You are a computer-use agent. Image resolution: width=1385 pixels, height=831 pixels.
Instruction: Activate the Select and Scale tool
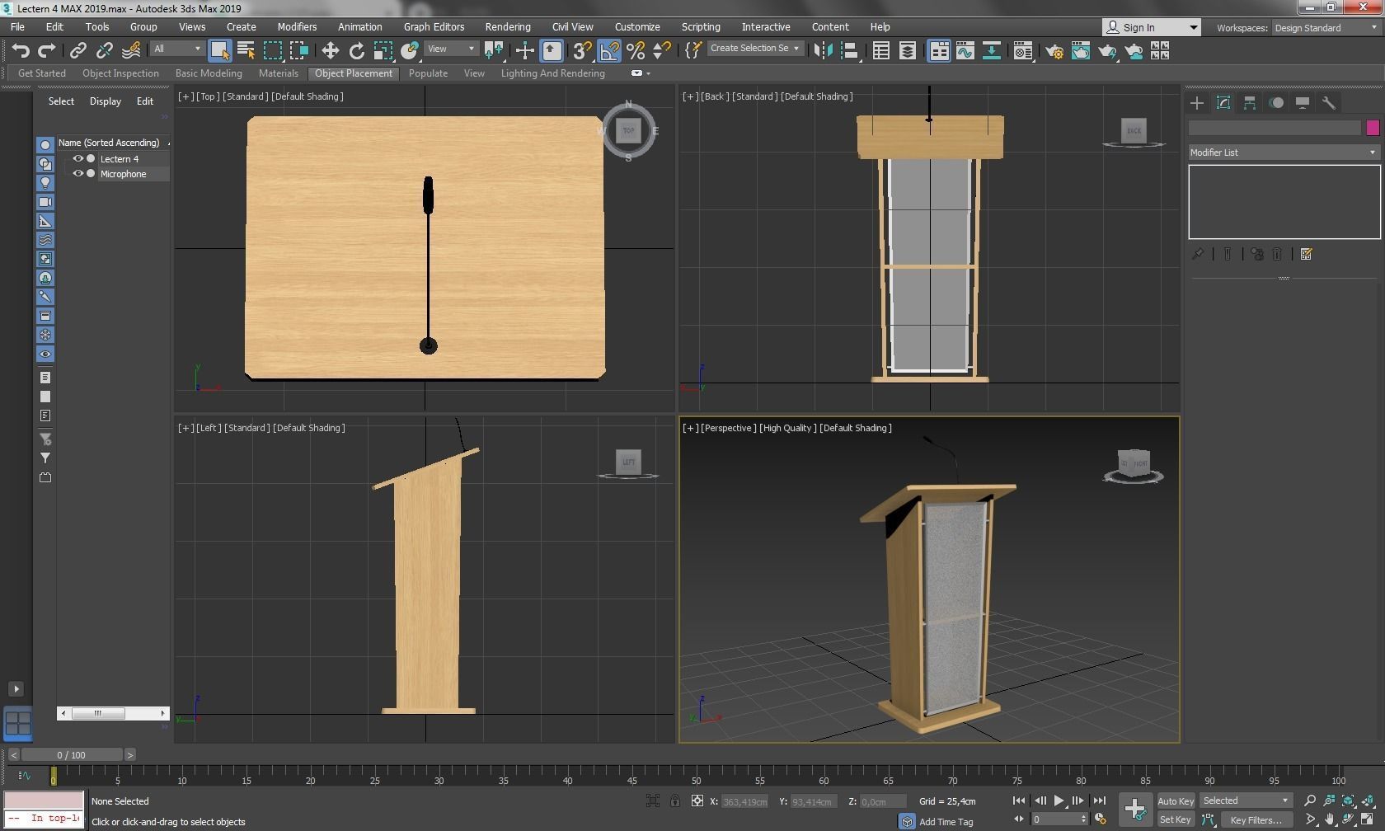[383, 51]
